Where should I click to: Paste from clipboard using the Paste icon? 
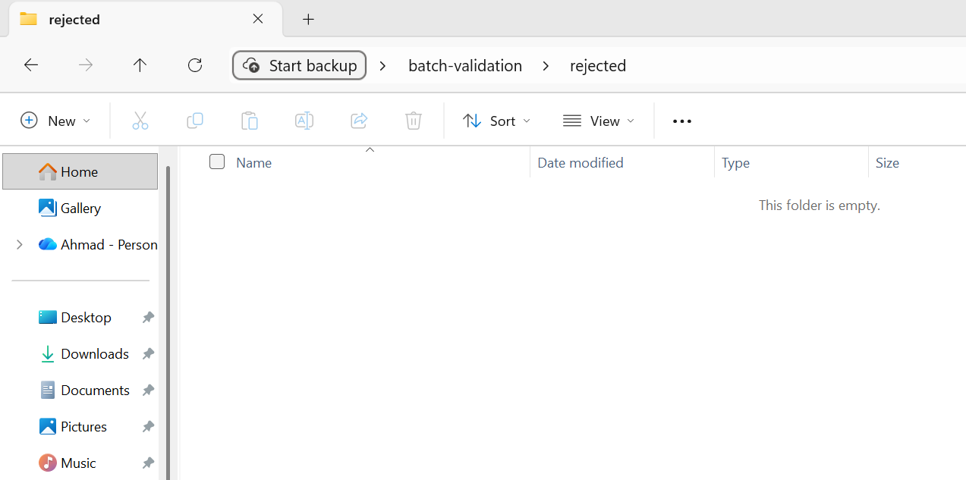tap(249, 120)
